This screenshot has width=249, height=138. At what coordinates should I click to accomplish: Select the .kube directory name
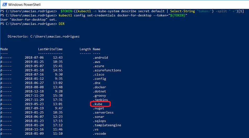pos(98,104)
